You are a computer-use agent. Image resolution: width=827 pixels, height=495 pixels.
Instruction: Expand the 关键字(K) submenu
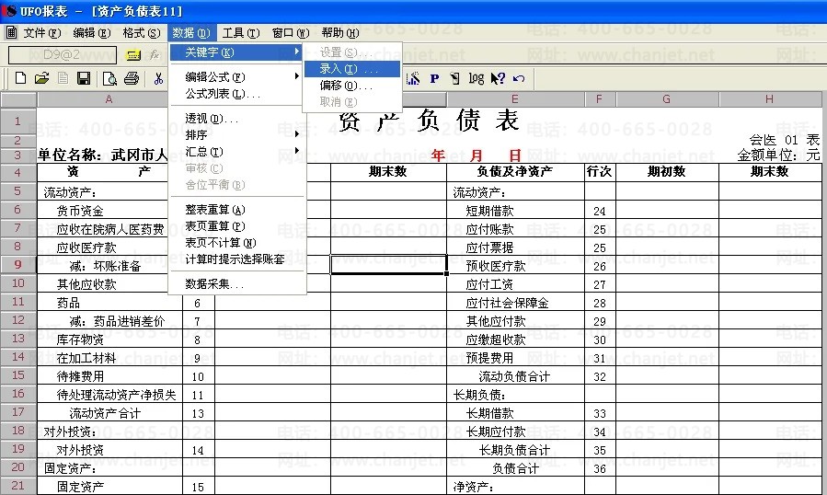pyautogui.click(x=236, y=52)
